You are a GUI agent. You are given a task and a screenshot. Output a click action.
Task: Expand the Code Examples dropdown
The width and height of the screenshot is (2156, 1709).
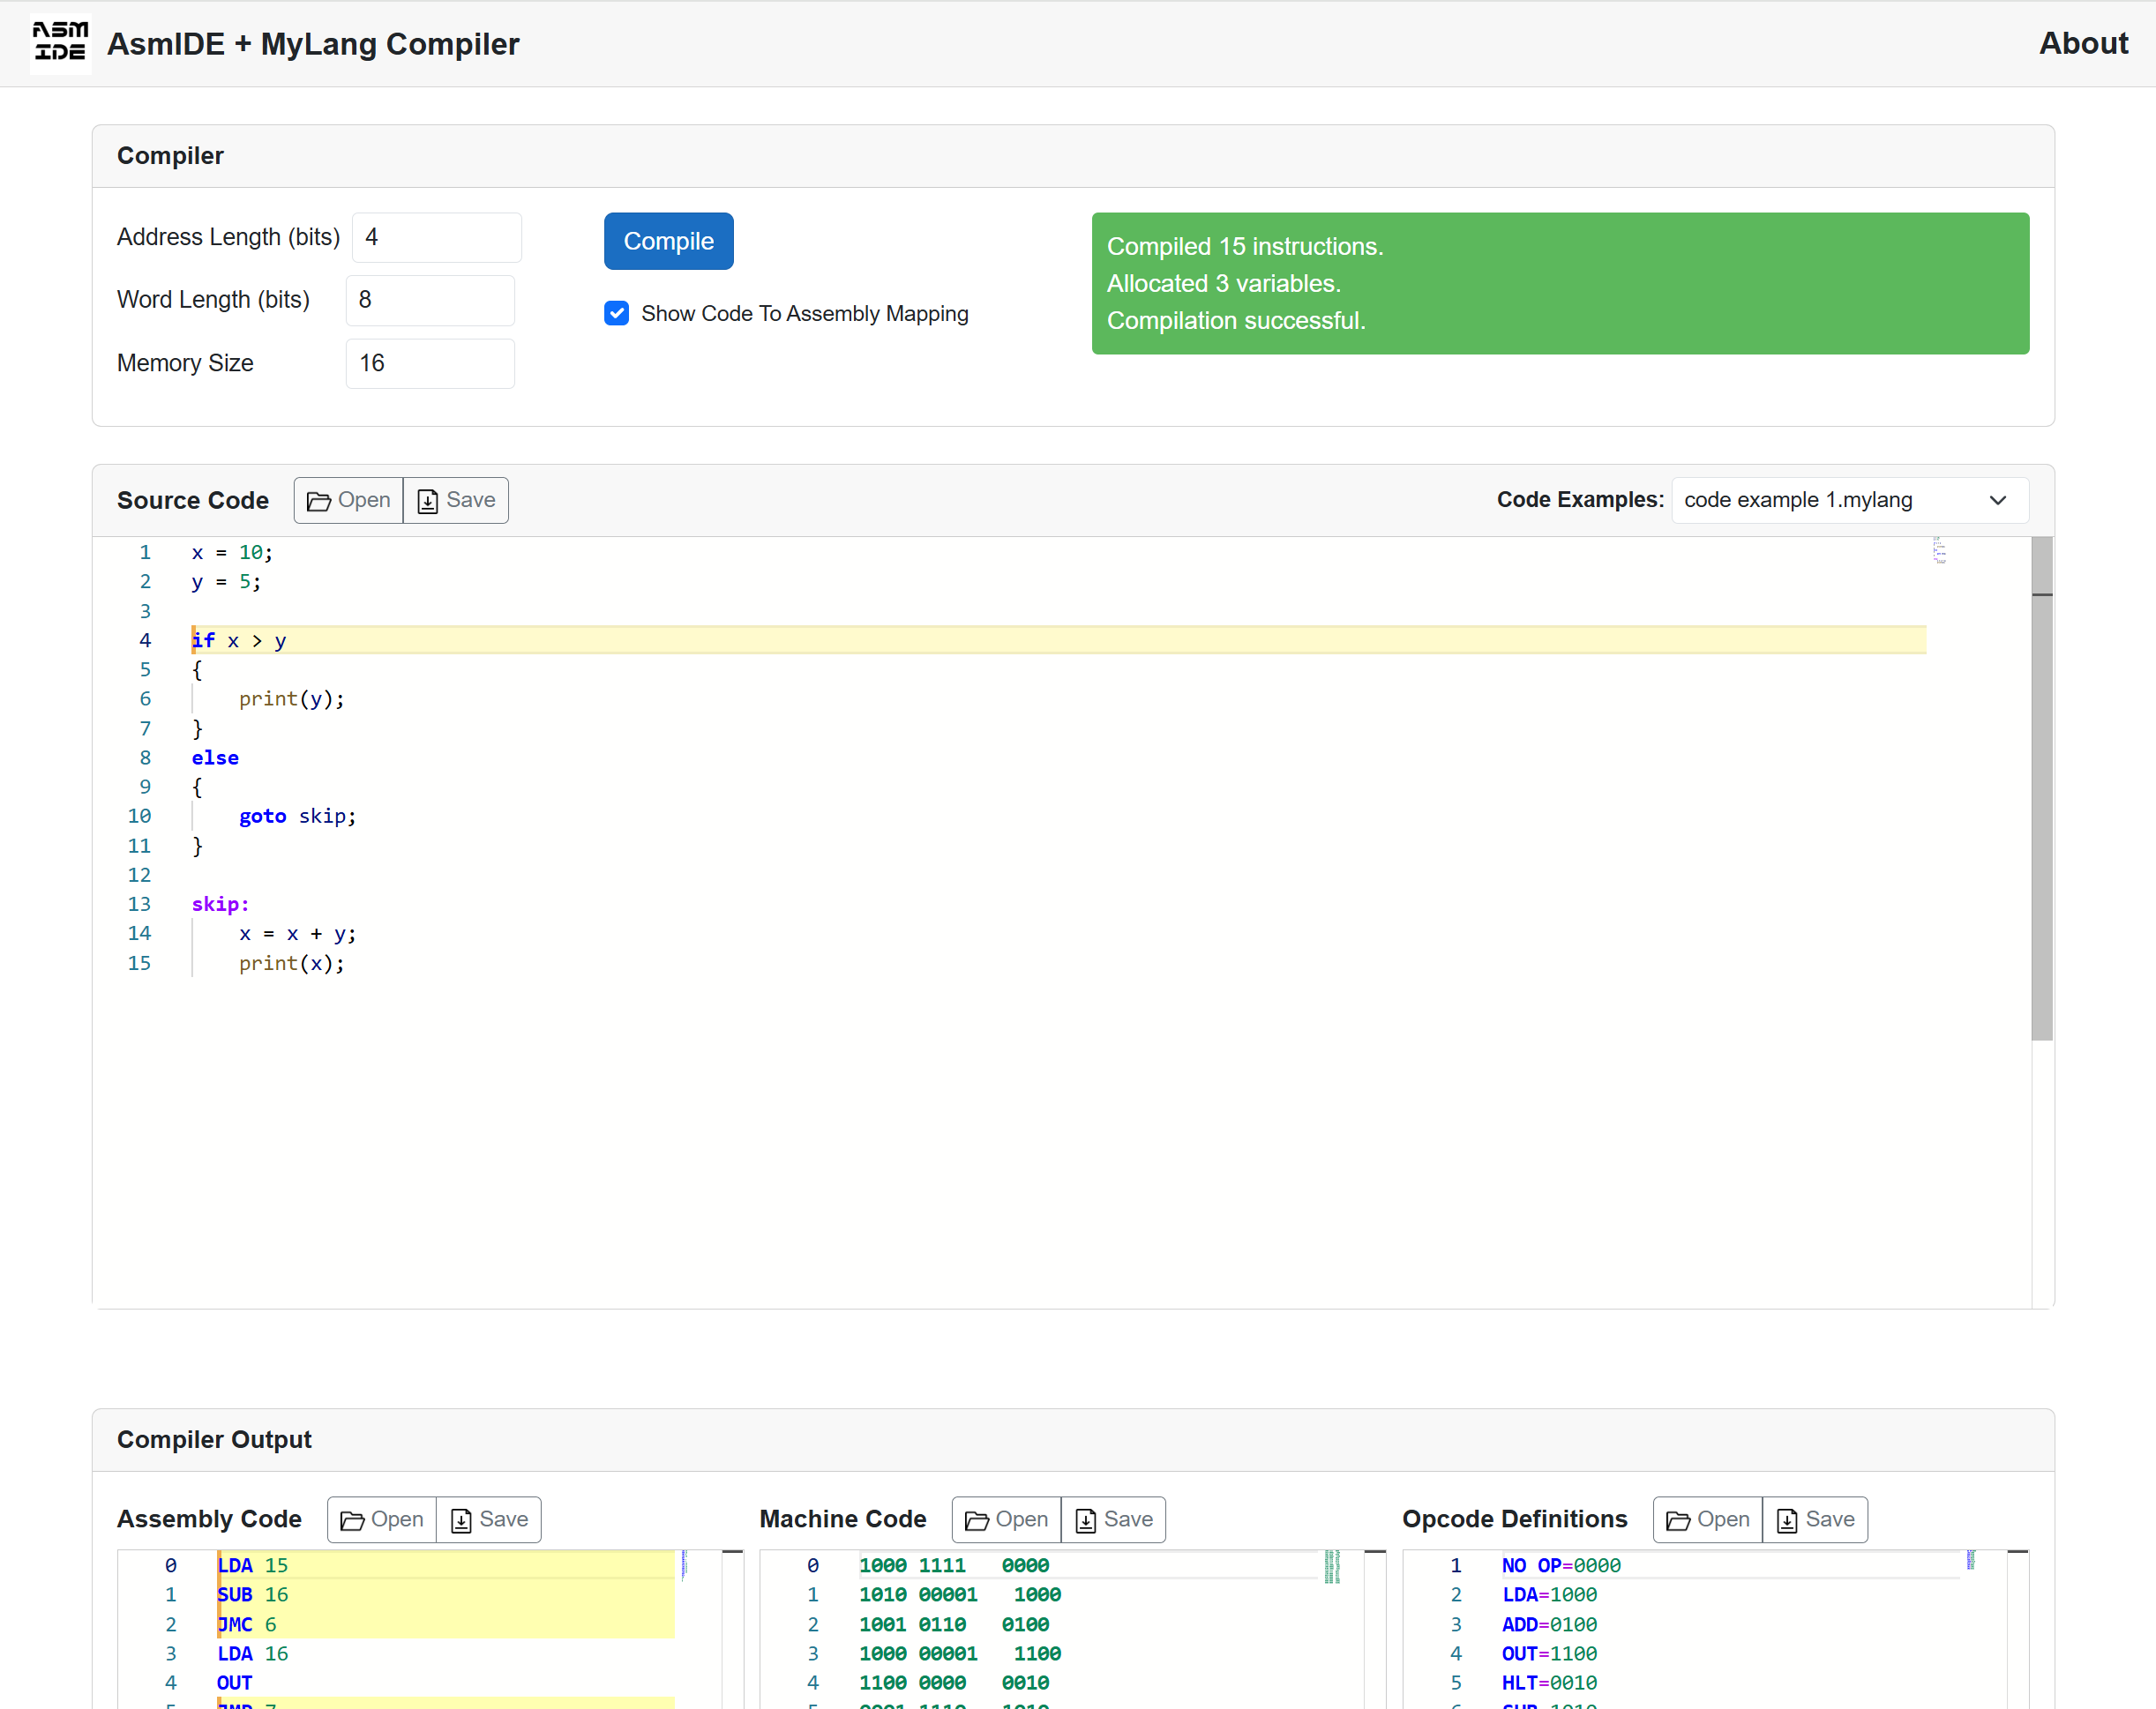(1850, 500)
